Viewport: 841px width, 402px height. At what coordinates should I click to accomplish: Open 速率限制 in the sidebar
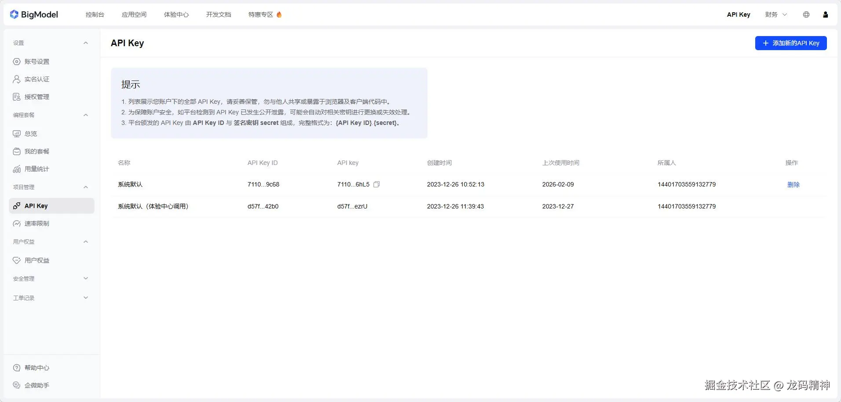click(x=37, y=223)
